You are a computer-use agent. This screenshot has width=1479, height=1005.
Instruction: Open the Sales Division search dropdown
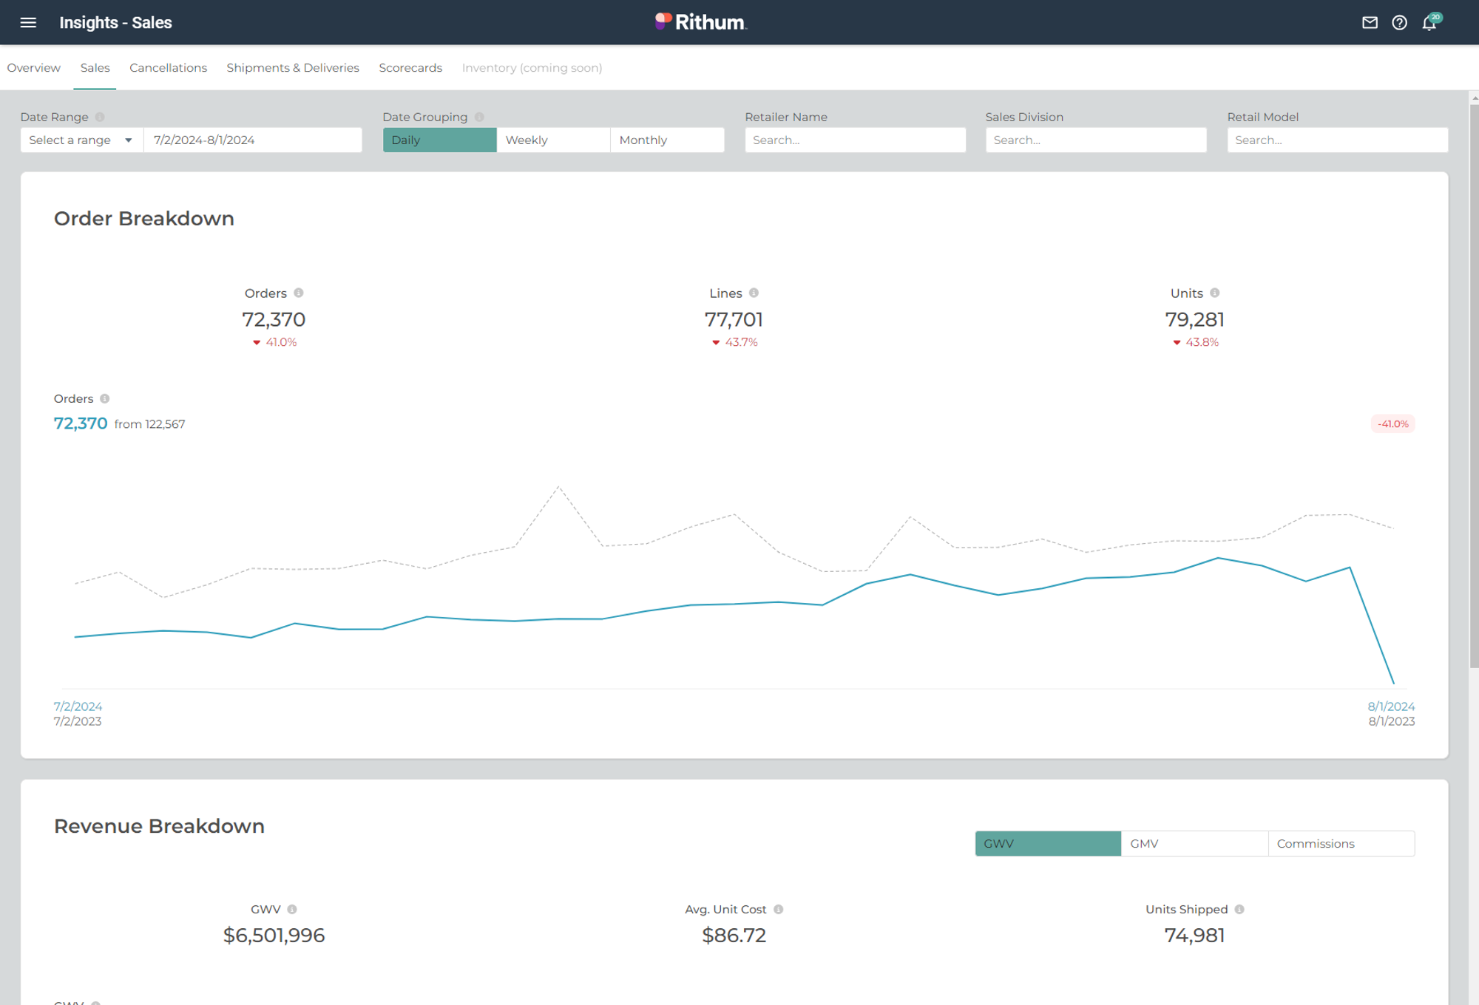1096,140
